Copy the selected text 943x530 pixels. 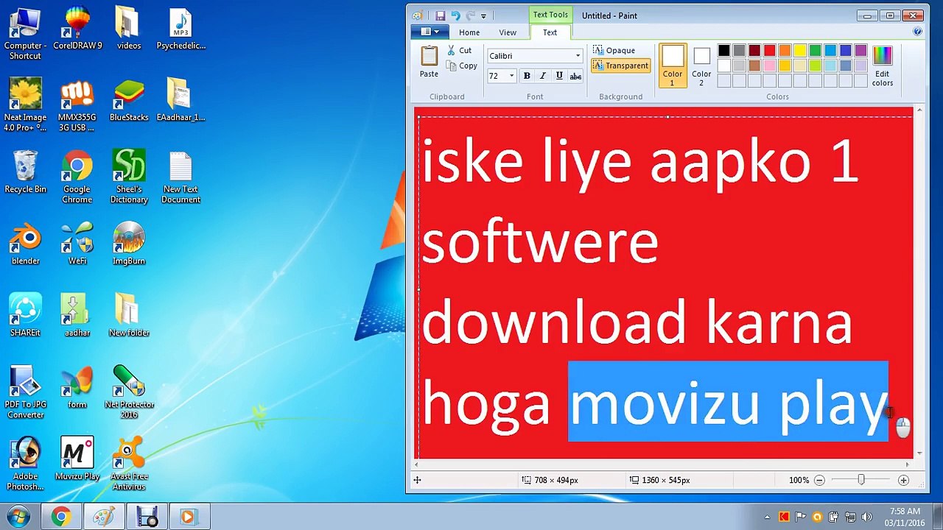[x=461, y=66]
